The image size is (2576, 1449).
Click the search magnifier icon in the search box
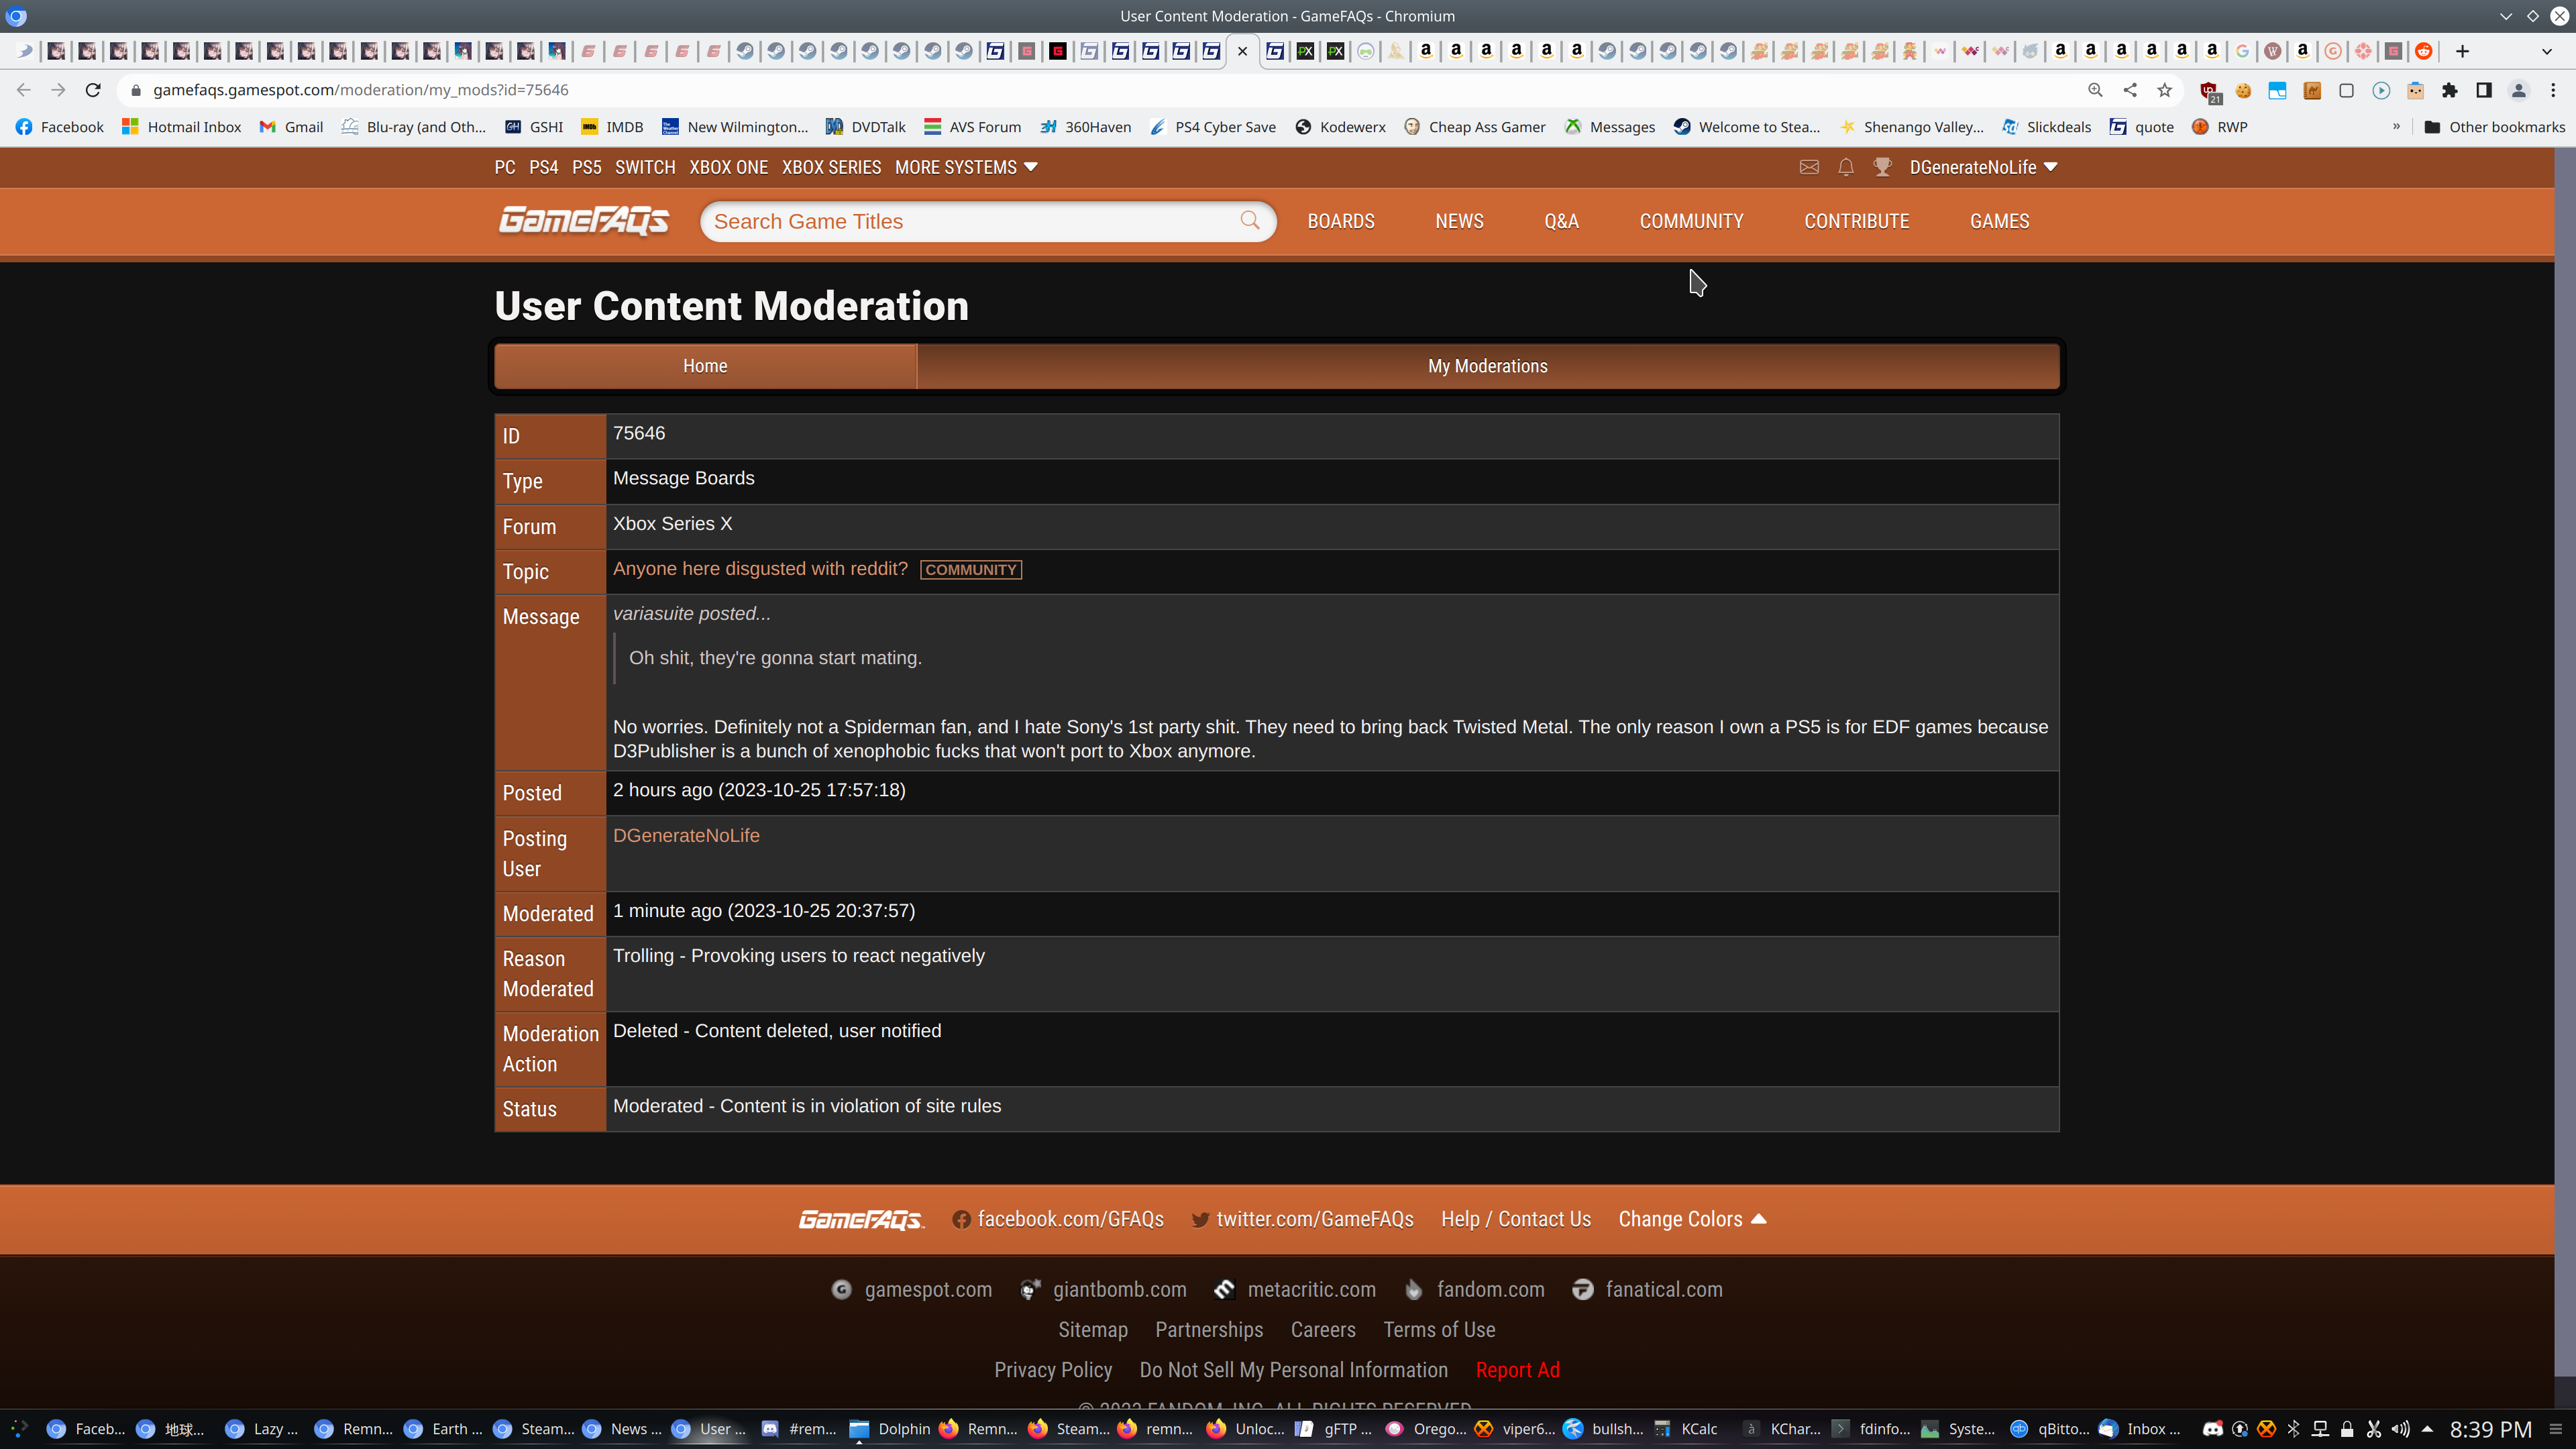coord(1250,220)
